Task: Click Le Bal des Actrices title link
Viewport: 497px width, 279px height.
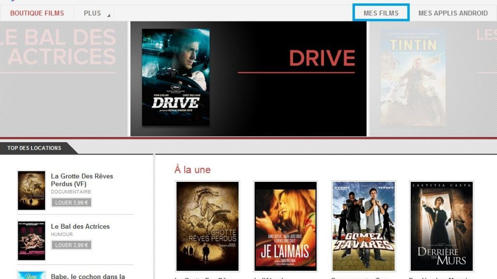Action: point(80,227)
